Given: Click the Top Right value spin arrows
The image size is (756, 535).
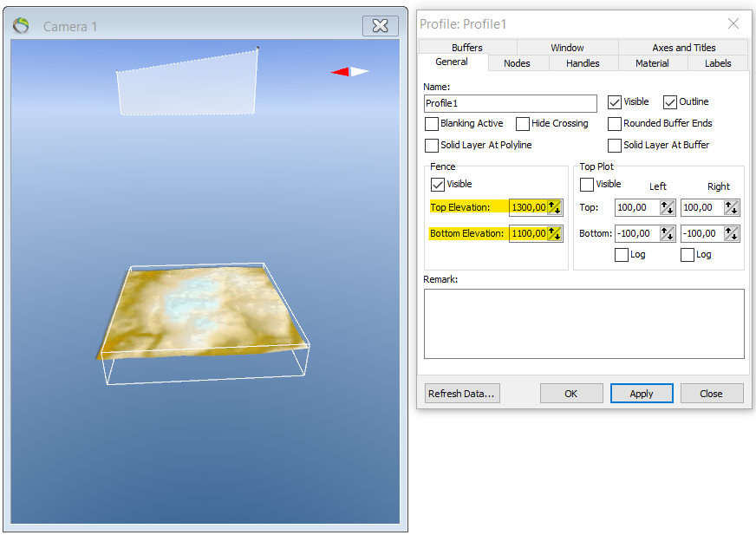Looking at the screenshot, I should pos(732,207).
